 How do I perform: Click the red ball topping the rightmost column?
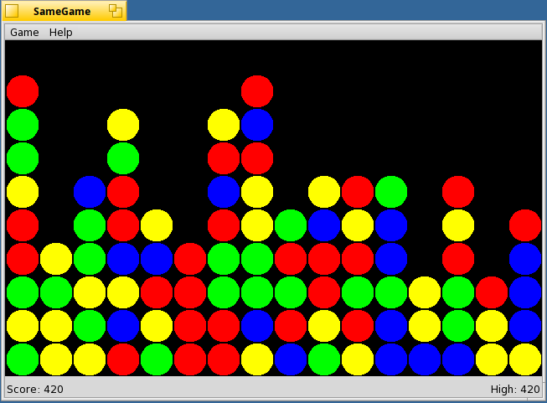(x=525, y=225)
